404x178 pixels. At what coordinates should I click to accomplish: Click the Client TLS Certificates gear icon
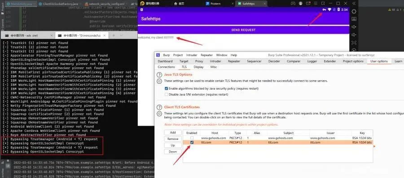[159, 114]
